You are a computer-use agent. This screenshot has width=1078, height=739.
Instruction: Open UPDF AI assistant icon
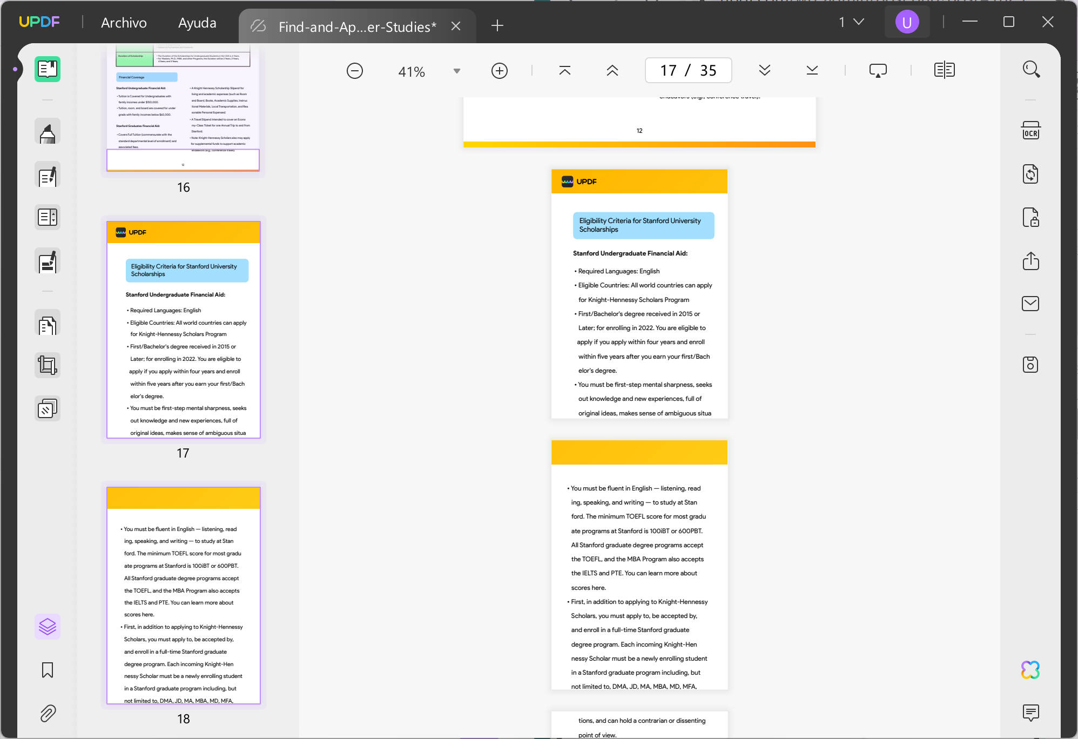click(1030, 670)
